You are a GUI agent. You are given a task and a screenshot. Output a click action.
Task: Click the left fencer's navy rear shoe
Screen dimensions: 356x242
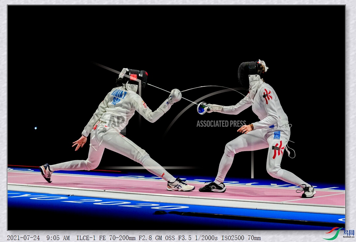[x=46, y=173]
